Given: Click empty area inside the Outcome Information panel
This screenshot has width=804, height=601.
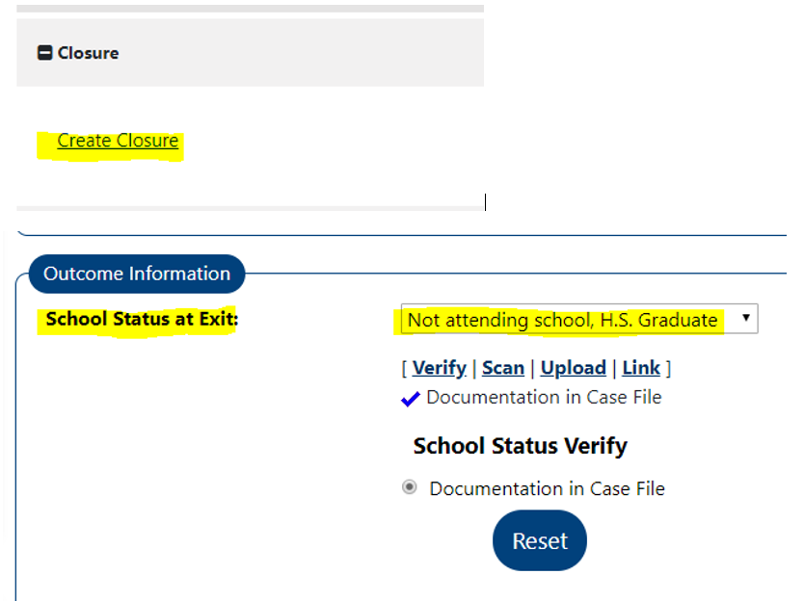Looking at the screenshot, I should pyautogui.click(x=193, y=462).
